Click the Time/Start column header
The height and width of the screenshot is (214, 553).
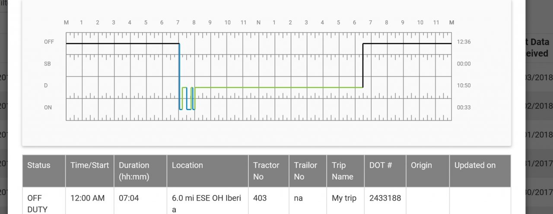[x=89, y=165]
